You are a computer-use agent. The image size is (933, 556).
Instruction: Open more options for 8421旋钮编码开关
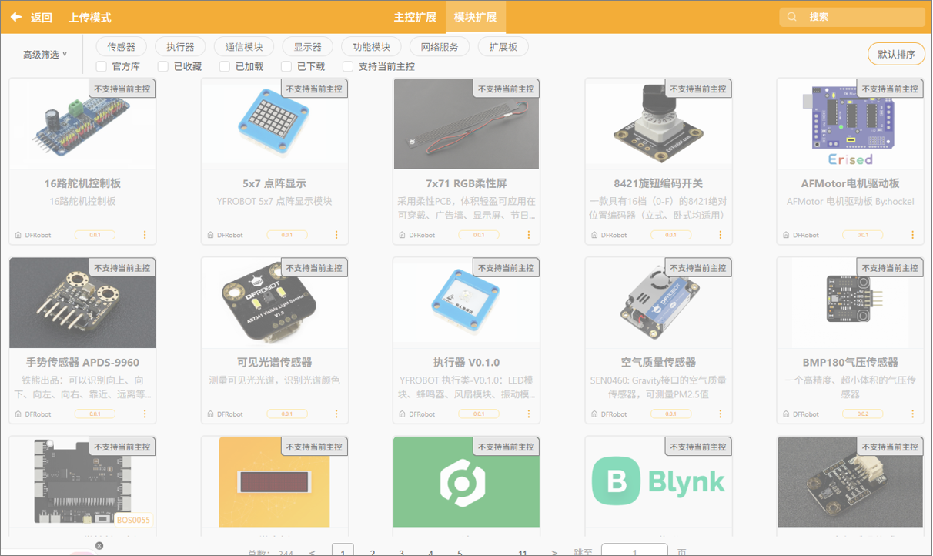(720, 235)
